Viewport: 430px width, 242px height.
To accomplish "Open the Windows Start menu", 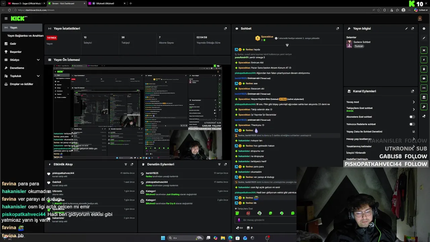I will pyautogui.click(x=163, y=238).
